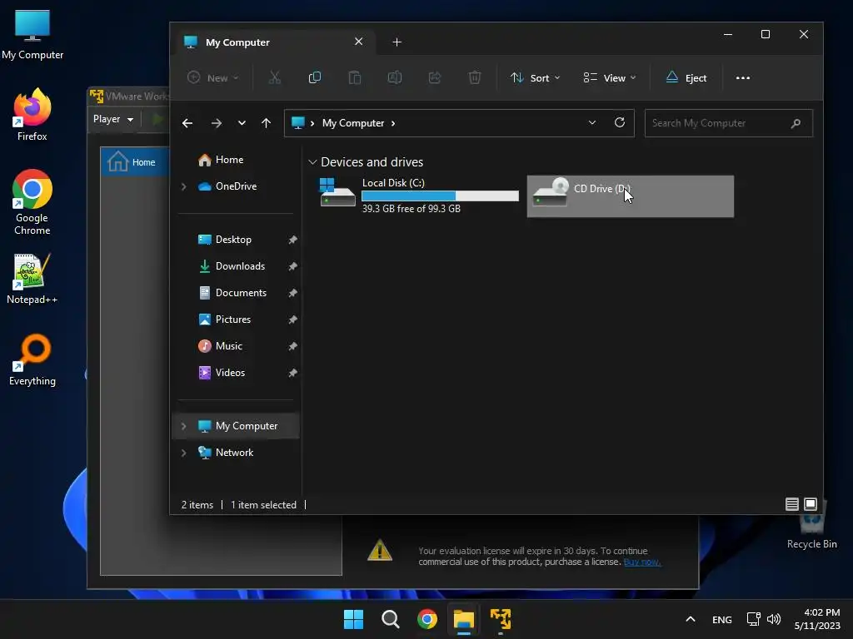The height and width of the screenshot is (639, 853).
Task: Click VMware Workstation title bar logo
Action: 97,97
